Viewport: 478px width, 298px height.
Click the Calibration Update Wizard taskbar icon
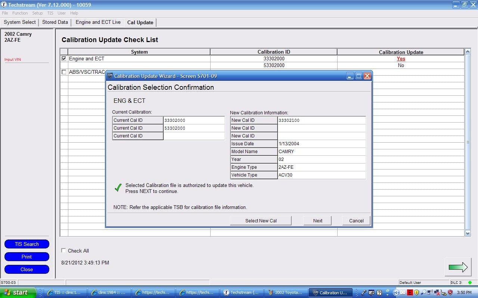coord(330,292)
